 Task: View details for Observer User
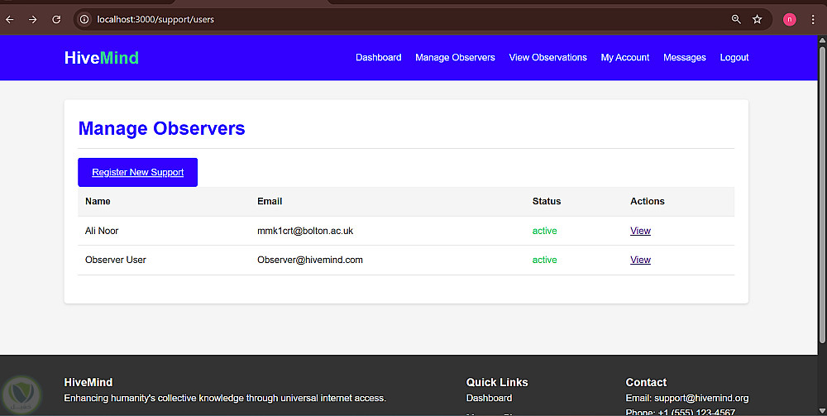640,260
